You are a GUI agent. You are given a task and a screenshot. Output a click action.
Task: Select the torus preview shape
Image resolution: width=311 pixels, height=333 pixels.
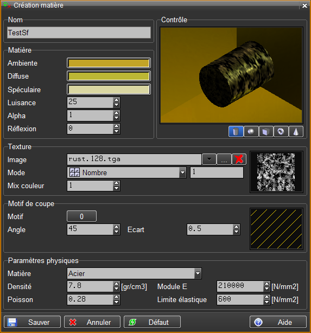click(x=281, y=132)
